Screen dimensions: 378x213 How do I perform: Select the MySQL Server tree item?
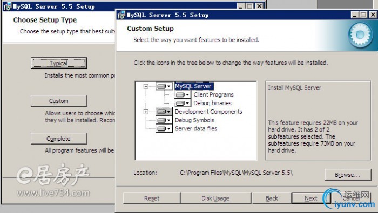193,86
